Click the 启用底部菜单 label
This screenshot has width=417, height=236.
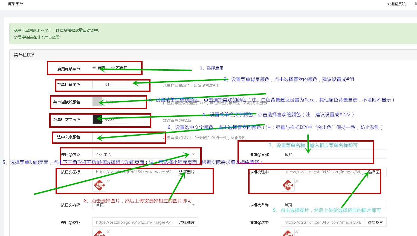coord(68,69)
